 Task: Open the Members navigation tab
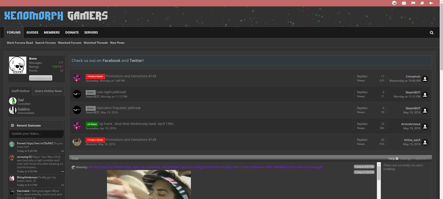tap(52, 32)
